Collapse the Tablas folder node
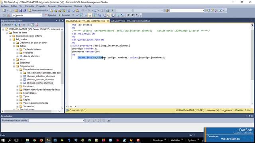 14,46
